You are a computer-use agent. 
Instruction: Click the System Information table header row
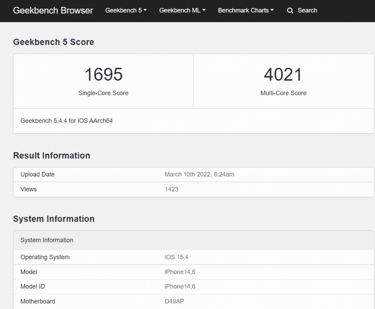[194, 240]
